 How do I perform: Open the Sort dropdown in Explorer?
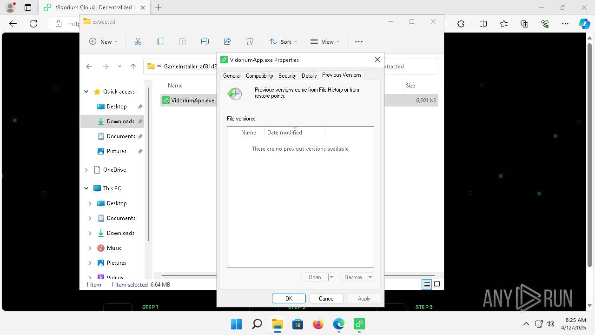283,41
